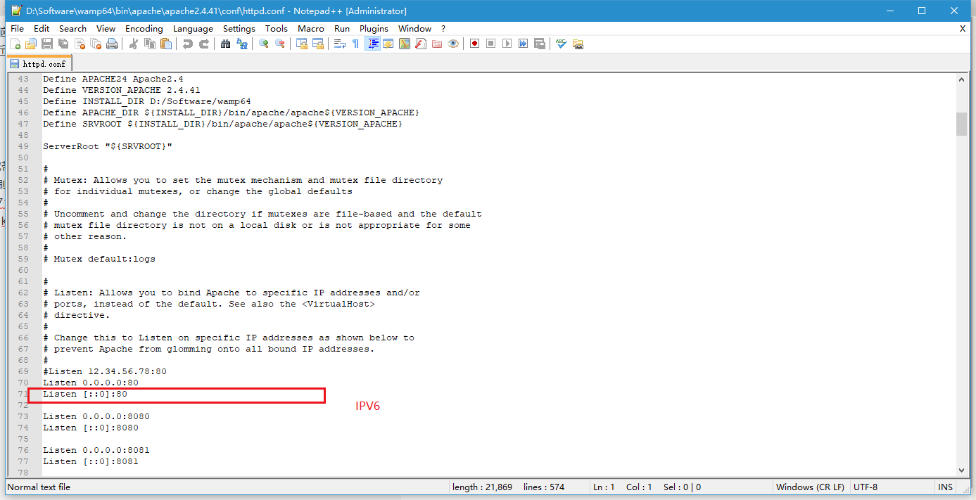Save the file using the Save toolbar icon
976x500 pixels.
(x=47, y=44)
